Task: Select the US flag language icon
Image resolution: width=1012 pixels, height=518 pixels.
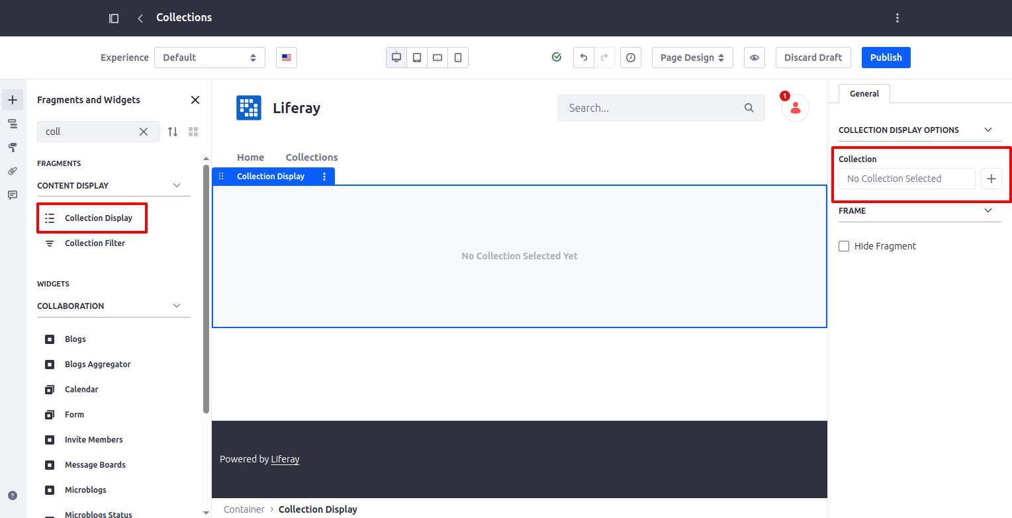Action: pos(287,58)
